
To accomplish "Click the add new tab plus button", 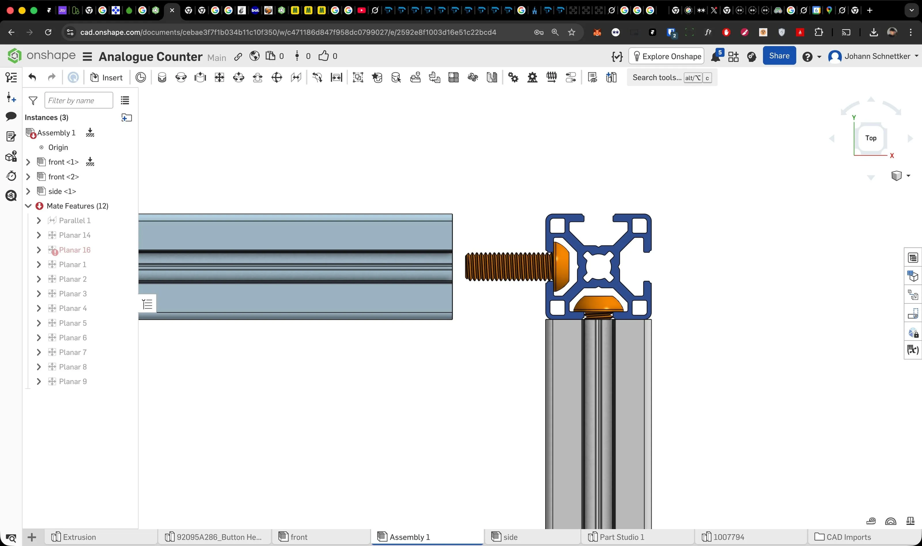I will click(32, 537).
